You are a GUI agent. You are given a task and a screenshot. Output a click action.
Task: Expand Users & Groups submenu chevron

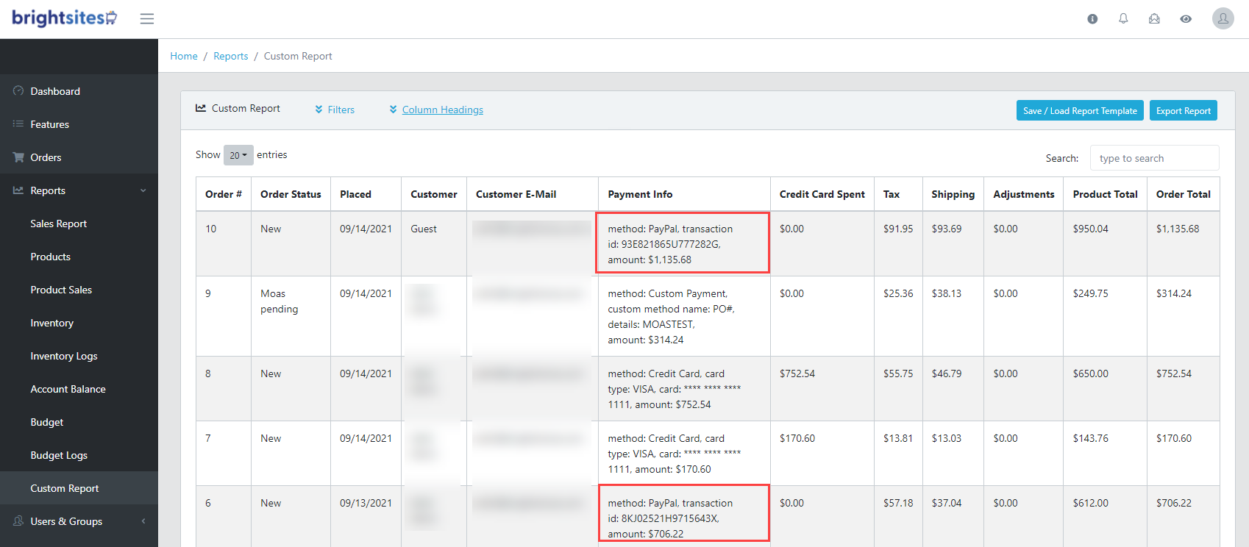point(143,521)
